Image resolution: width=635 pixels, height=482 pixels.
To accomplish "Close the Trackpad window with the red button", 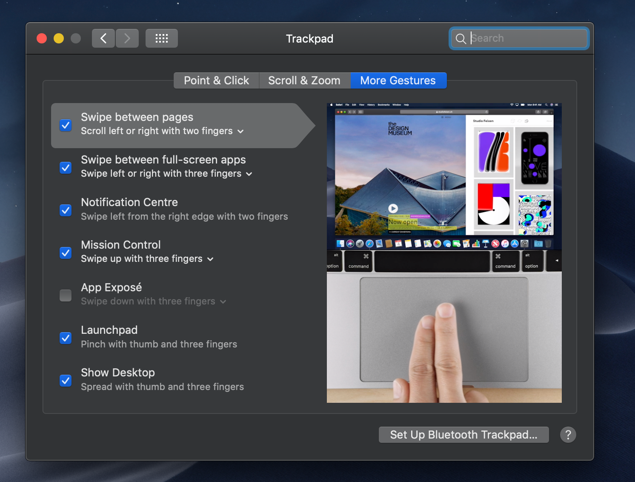I will pyautogui.click(x=42, y=38).
